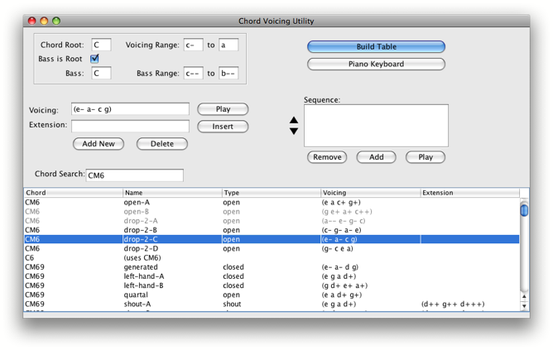The image size is (553, 350).
Task: Add chord to the sequence
Action: click(x=376, y=157)
